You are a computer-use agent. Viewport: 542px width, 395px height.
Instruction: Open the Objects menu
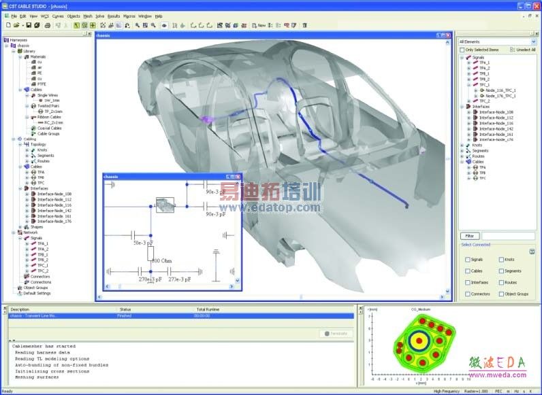tap(74, 16)
